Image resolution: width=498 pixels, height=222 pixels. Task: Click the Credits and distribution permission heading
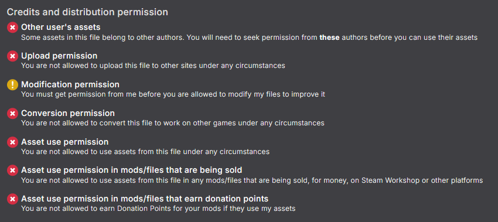point(87,12)
